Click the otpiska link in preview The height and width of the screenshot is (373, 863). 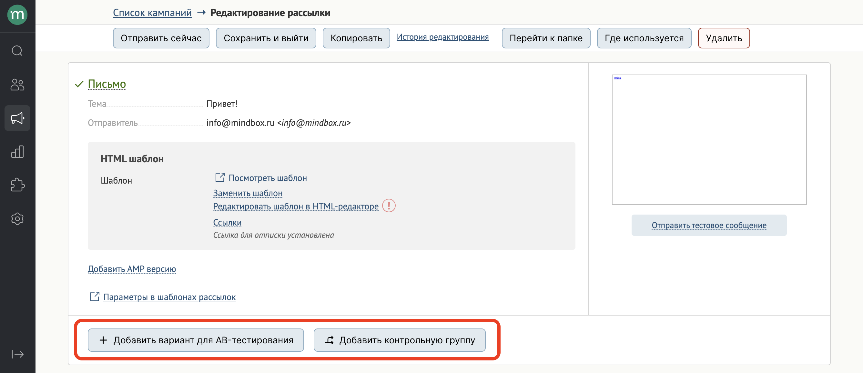tap(617, 78)
